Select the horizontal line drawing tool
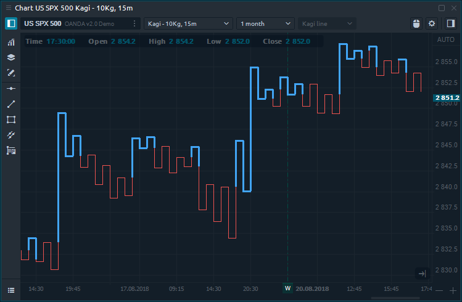Image resolution: width=462 pixels, height=302 pixels. 11,89
